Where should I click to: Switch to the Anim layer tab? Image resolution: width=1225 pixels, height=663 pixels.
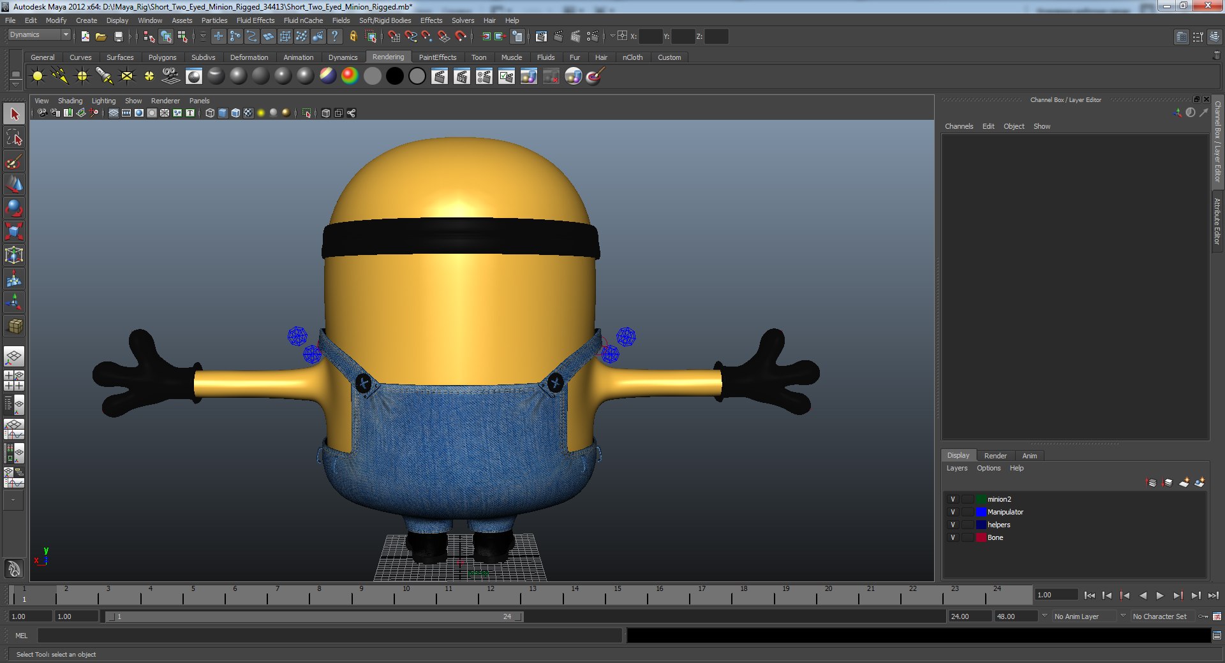(x=1029, y=456)
